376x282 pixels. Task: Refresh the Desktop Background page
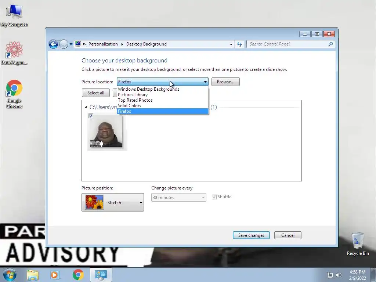pos(239,44)
